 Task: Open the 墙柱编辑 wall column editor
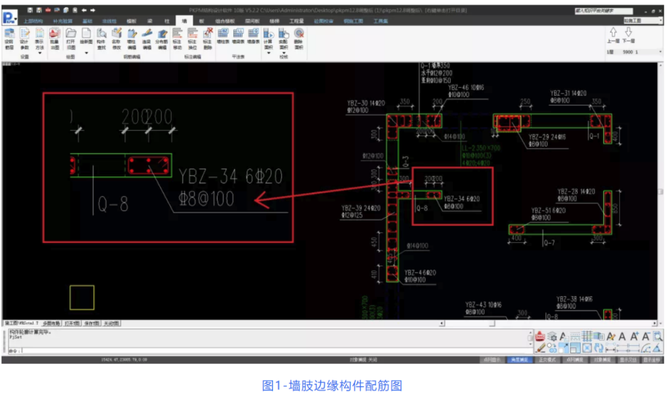pos(132,39)
